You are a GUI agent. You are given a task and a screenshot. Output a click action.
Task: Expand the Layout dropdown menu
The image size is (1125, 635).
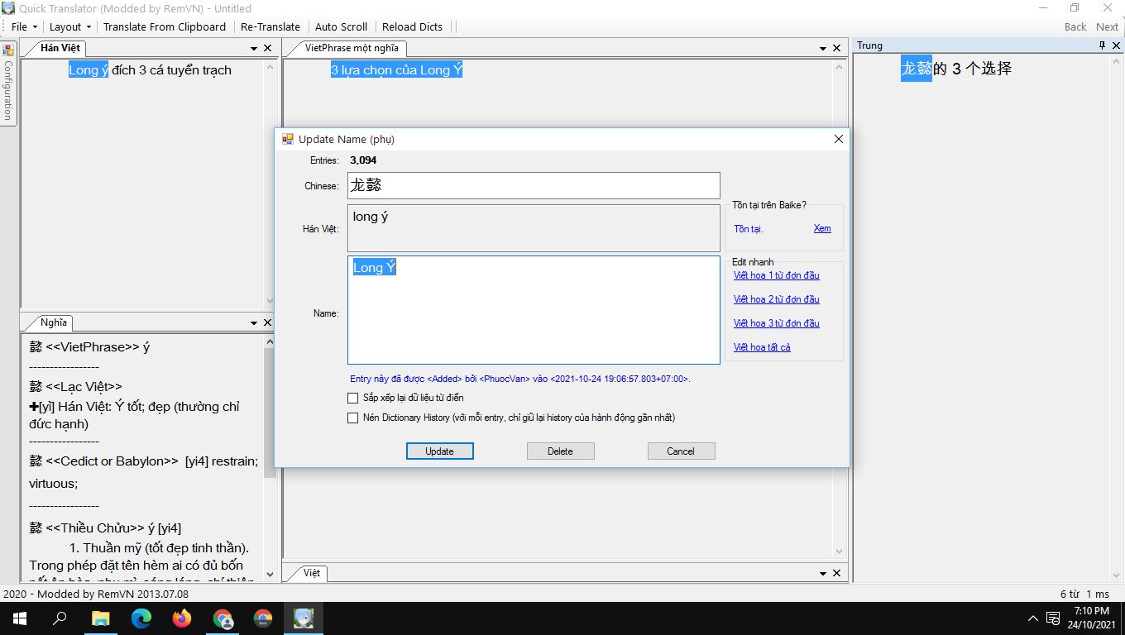(69, 26)
